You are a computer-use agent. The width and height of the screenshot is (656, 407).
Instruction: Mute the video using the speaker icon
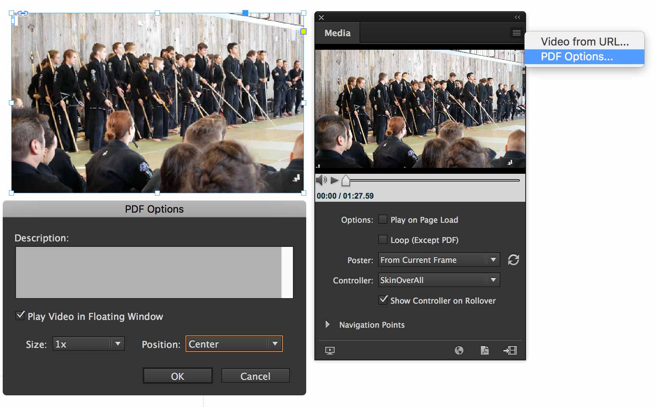coord(321,180)
